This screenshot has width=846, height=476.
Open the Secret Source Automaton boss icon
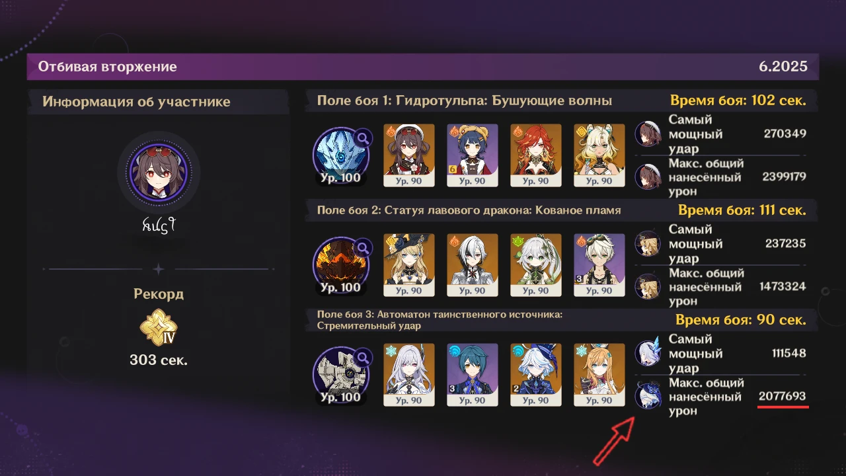tap(341, 376)
